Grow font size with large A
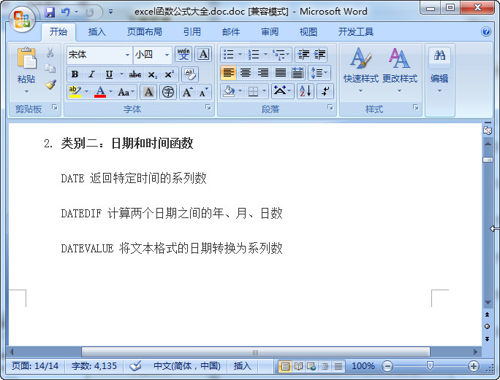This screenshot has width=500, height=380. point(187,93)
